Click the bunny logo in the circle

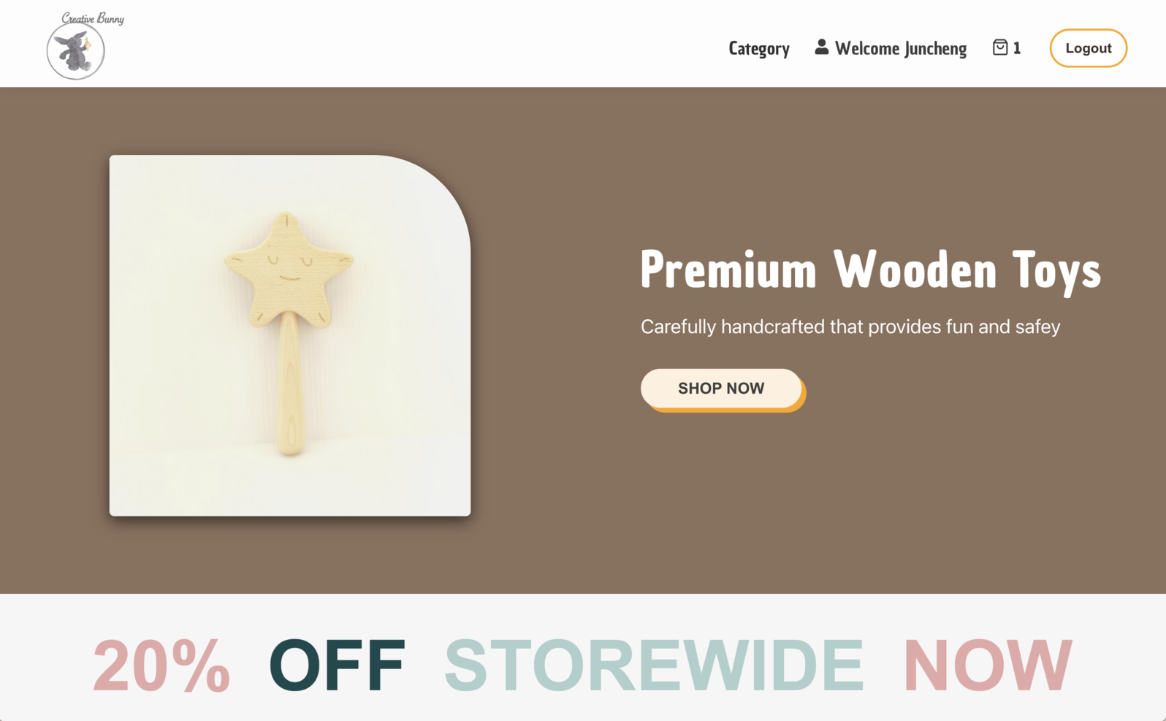[x=75, y=51]
